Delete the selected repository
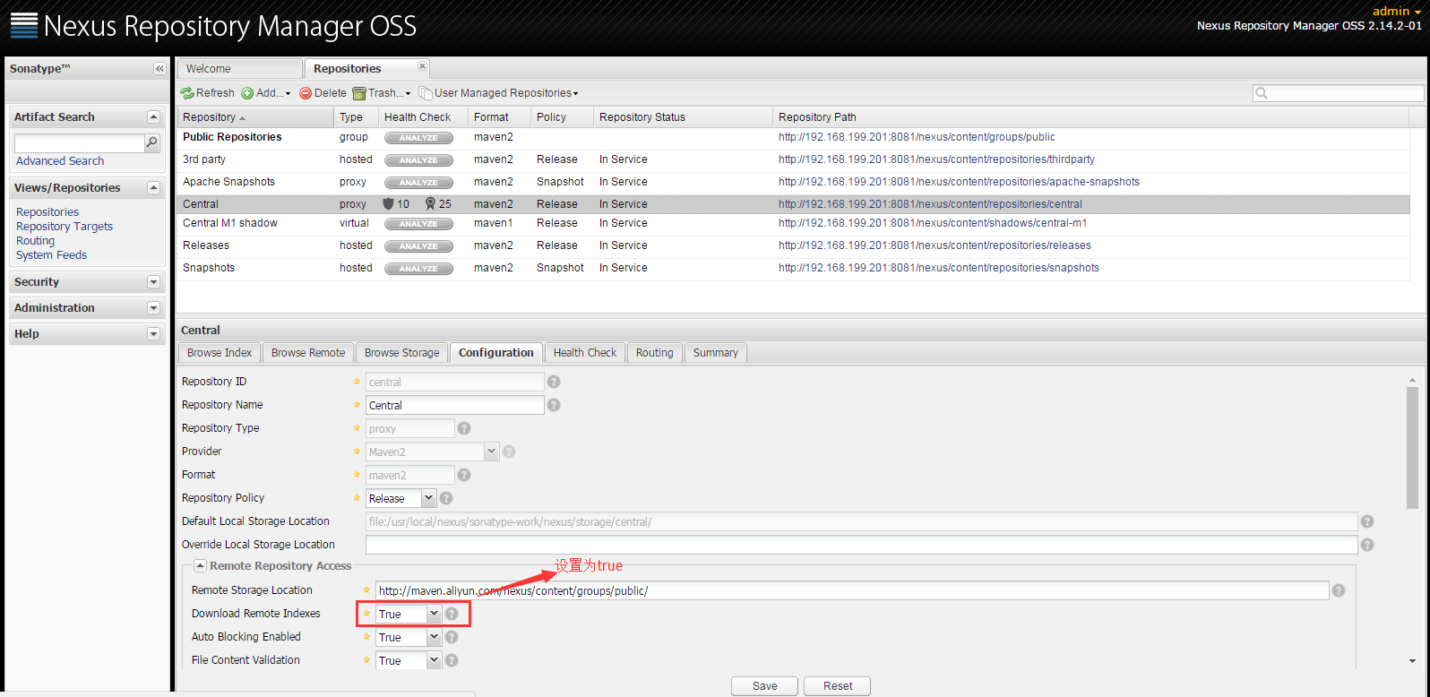This screenshot has width=1430, height=697. pyautogui.click(x=323, y=93)
